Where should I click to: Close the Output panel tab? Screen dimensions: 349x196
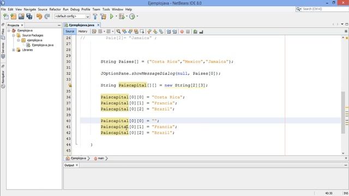click(77, 166)
